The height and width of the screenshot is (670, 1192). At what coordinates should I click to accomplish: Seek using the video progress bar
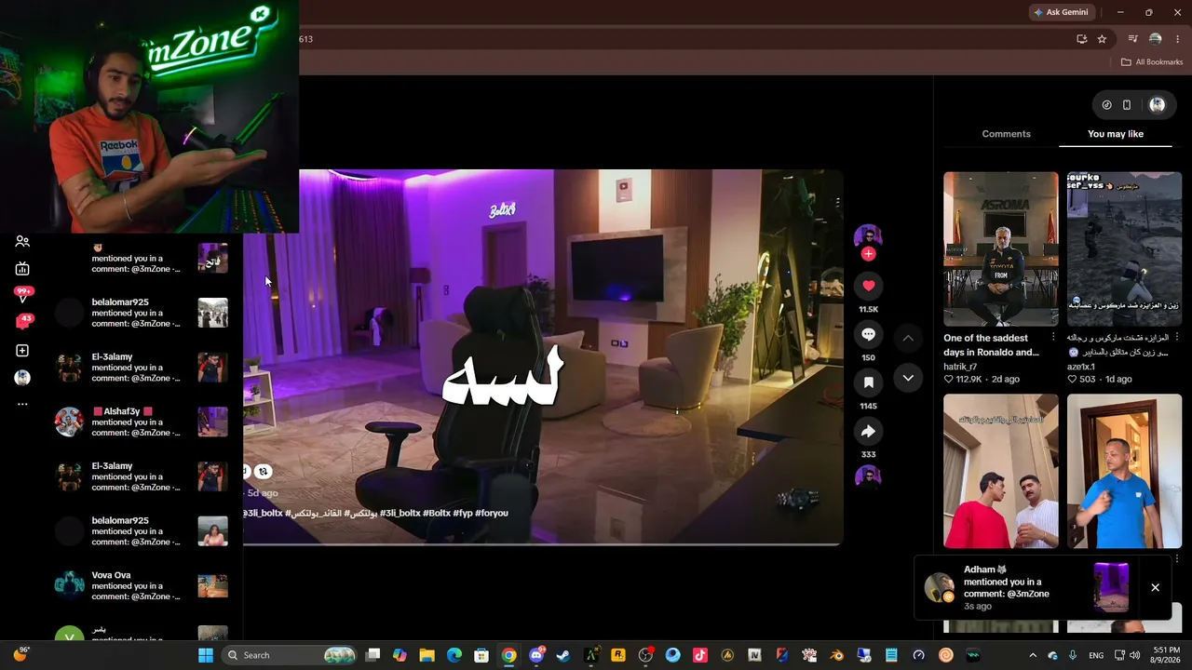pos(543,543)
